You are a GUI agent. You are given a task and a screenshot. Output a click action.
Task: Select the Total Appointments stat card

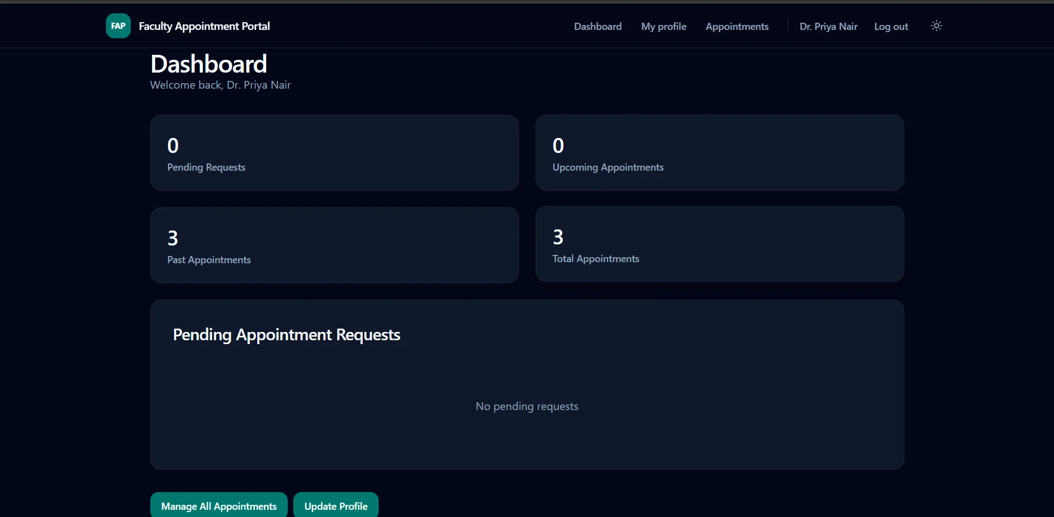click(720, 244)
